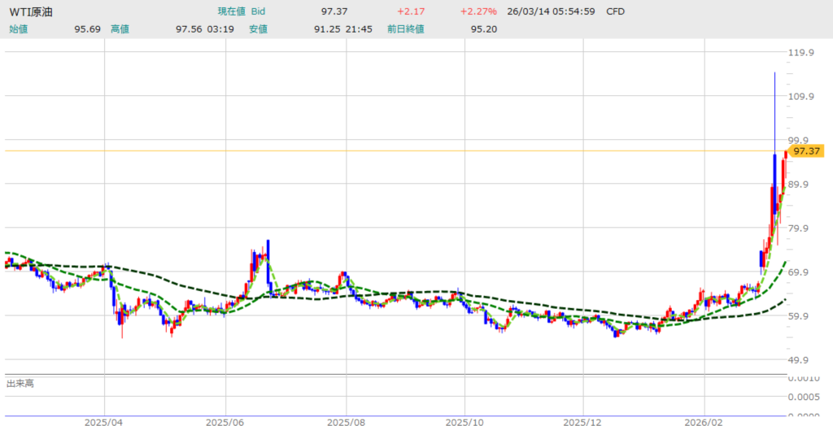The height and width of the screenshot is (426, 833).
Task: Select the +2.17 price change value
Action: [x=409, y=12]
